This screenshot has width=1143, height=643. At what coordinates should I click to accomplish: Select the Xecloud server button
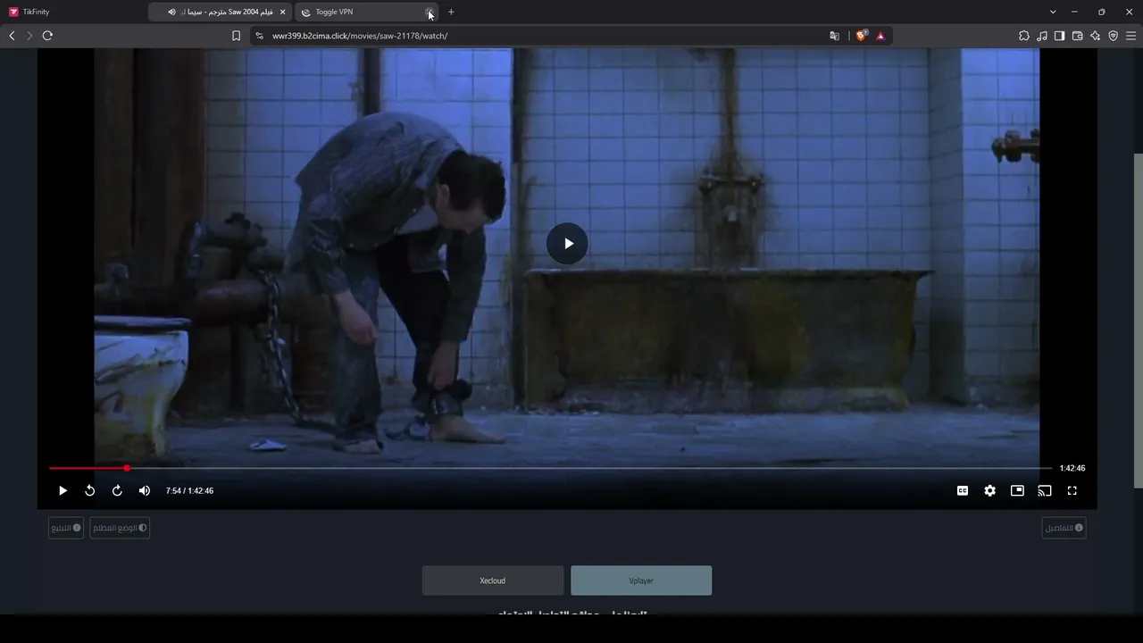[x=493, y=580]
